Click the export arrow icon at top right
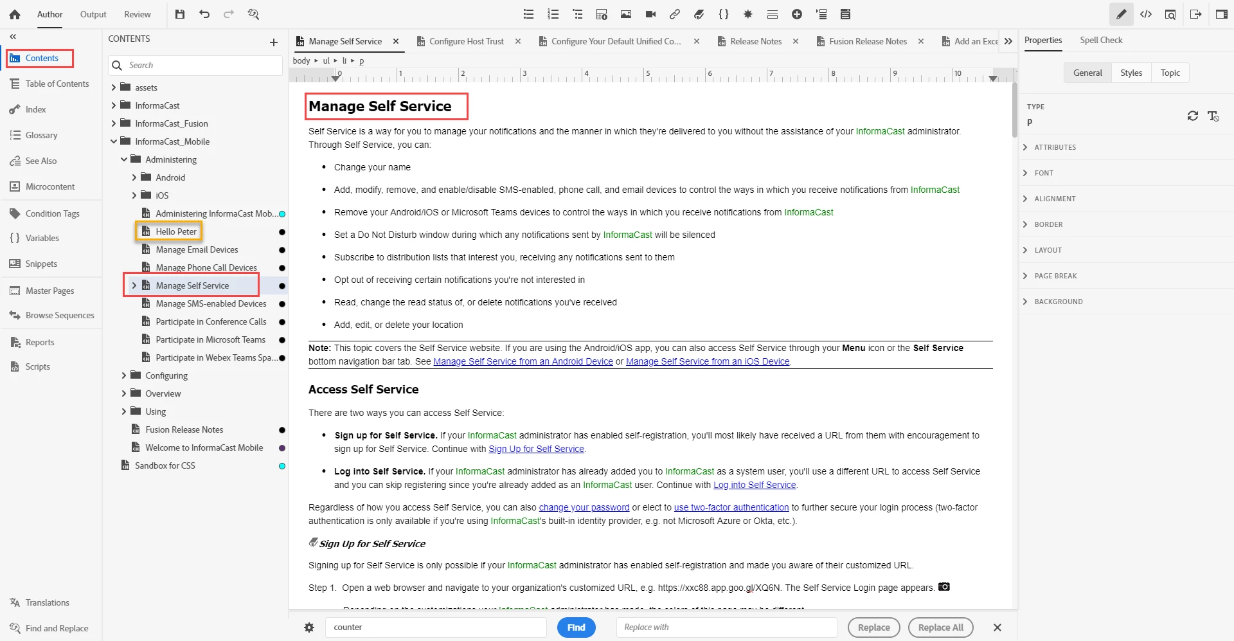 tap(1196, 14)
